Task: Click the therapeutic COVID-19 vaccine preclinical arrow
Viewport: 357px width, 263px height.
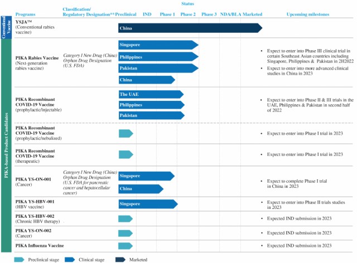Action: 126,154
